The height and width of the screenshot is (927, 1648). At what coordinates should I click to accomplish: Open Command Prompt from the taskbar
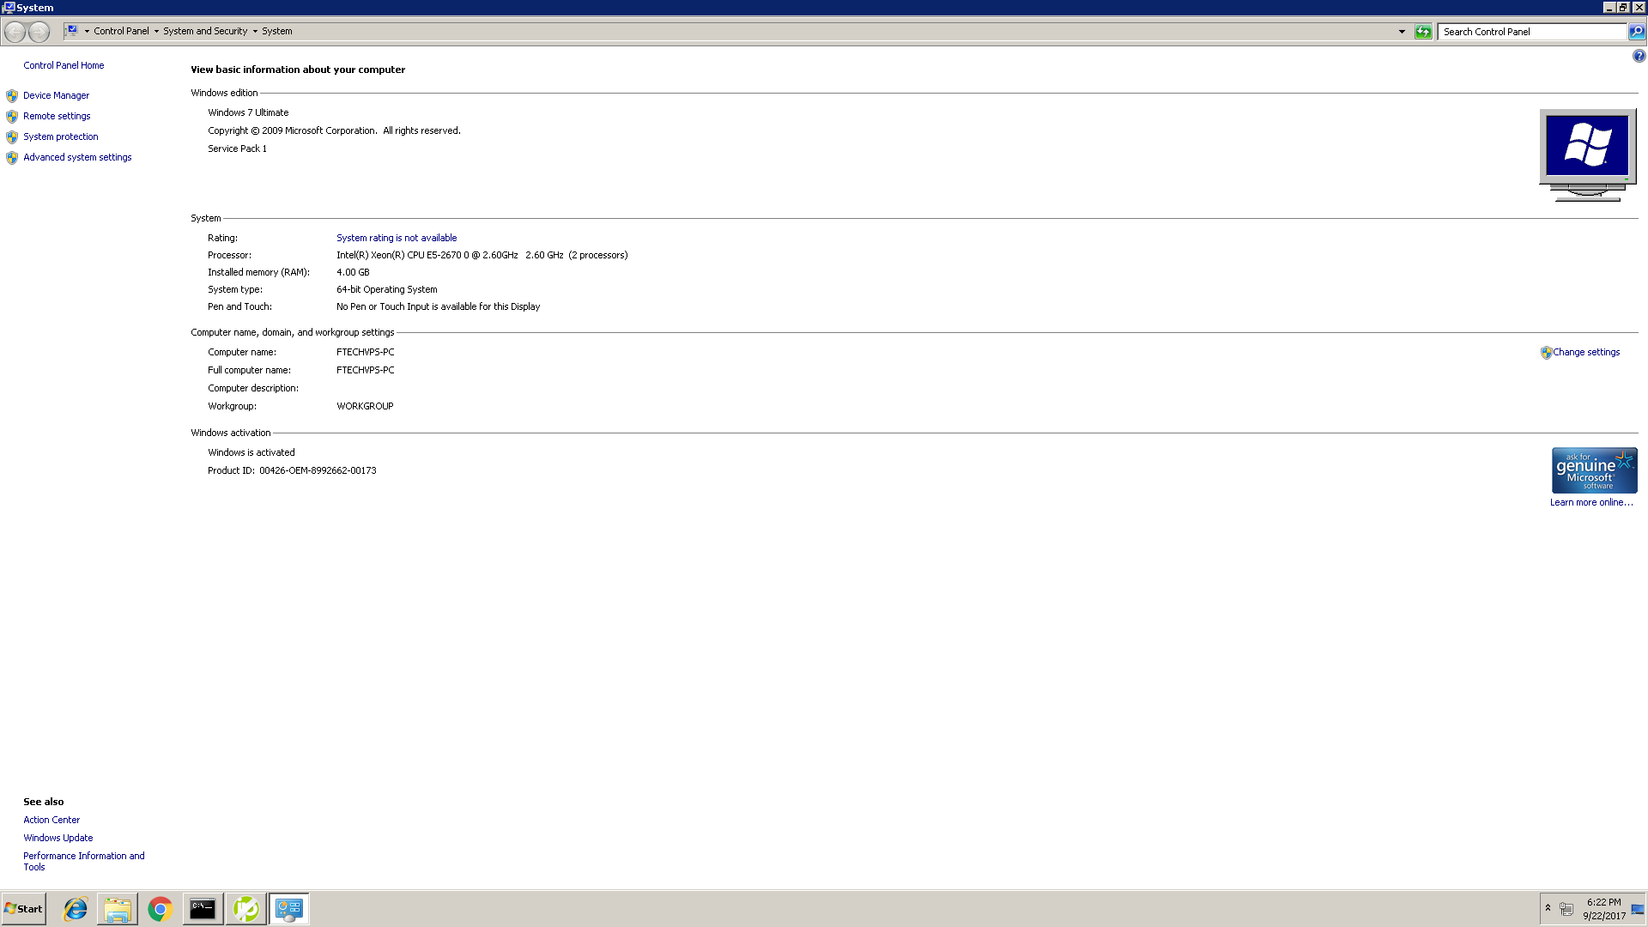(x=203, y=909)
